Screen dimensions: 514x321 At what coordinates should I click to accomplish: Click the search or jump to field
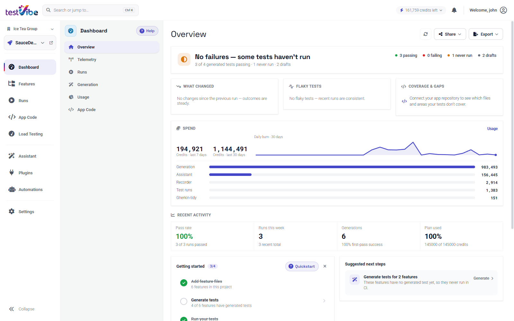(x=91, y=10)
